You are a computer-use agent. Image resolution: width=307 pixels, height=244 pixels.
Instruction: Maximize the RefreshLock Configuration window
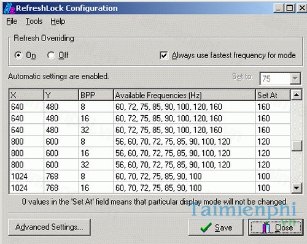pos(289,9)
